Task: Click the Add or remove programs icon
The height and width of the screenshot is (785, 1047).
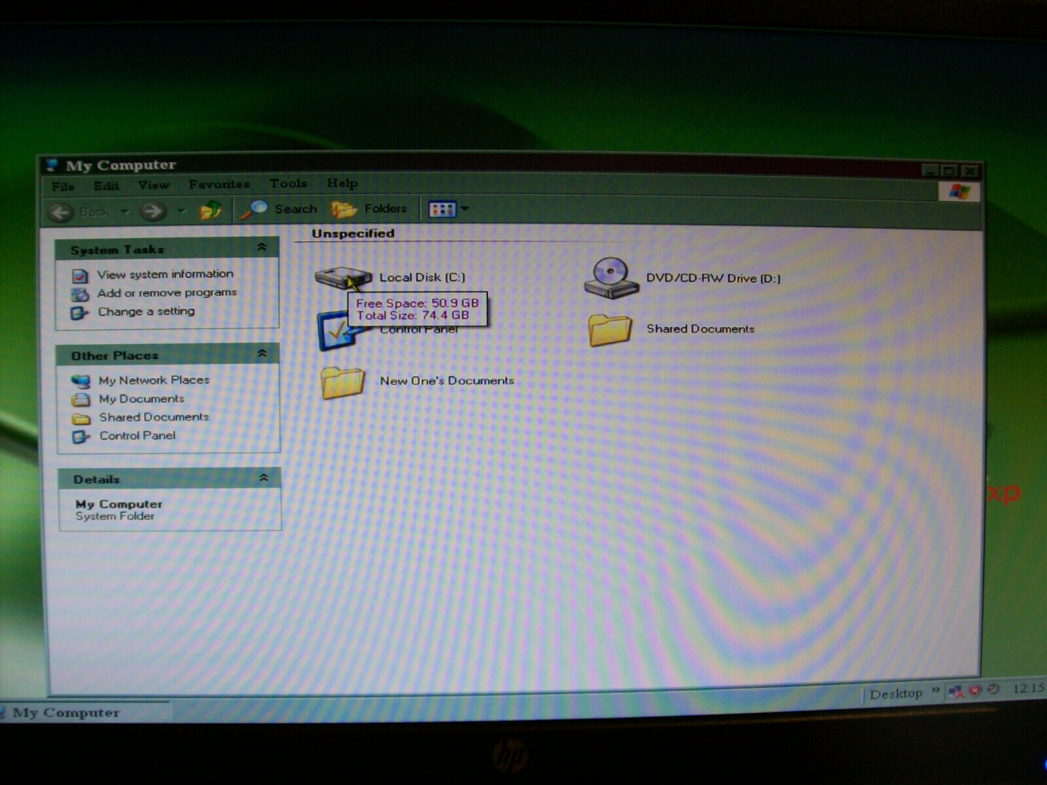Action: 80,295
